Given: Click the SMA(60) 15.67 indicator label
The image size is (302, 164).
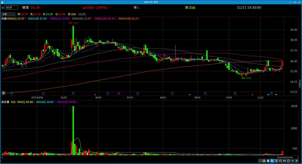Looking at the screenshot, I should pyautogui.click(x=82, y=19).
